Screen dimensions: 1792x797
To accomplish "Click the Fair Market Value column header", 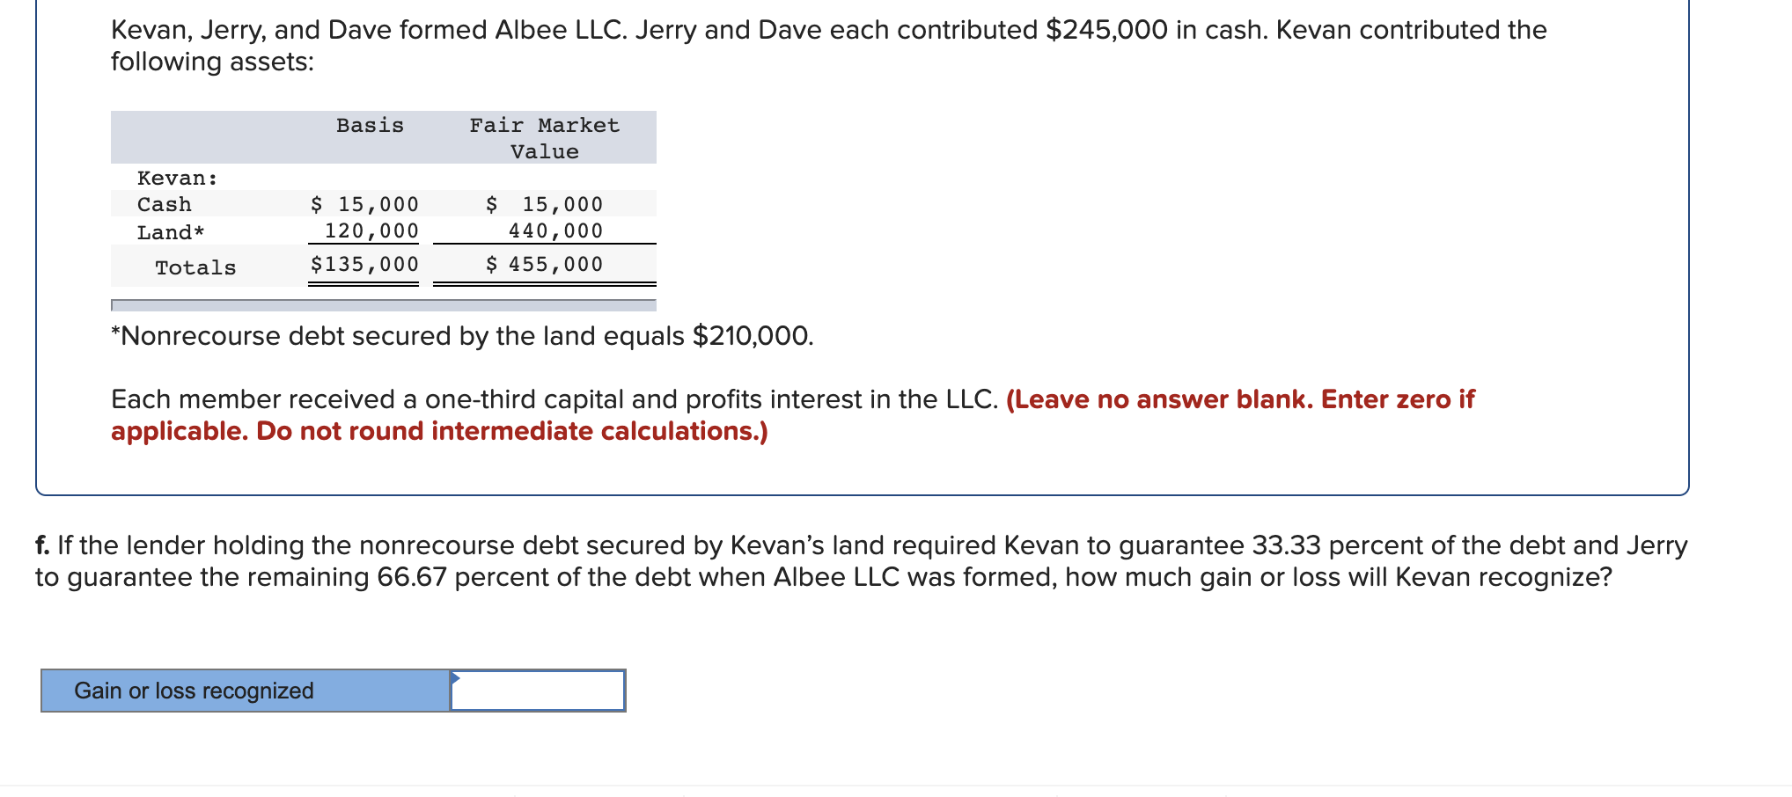I will pyautogui.click(x=543, y=137).
